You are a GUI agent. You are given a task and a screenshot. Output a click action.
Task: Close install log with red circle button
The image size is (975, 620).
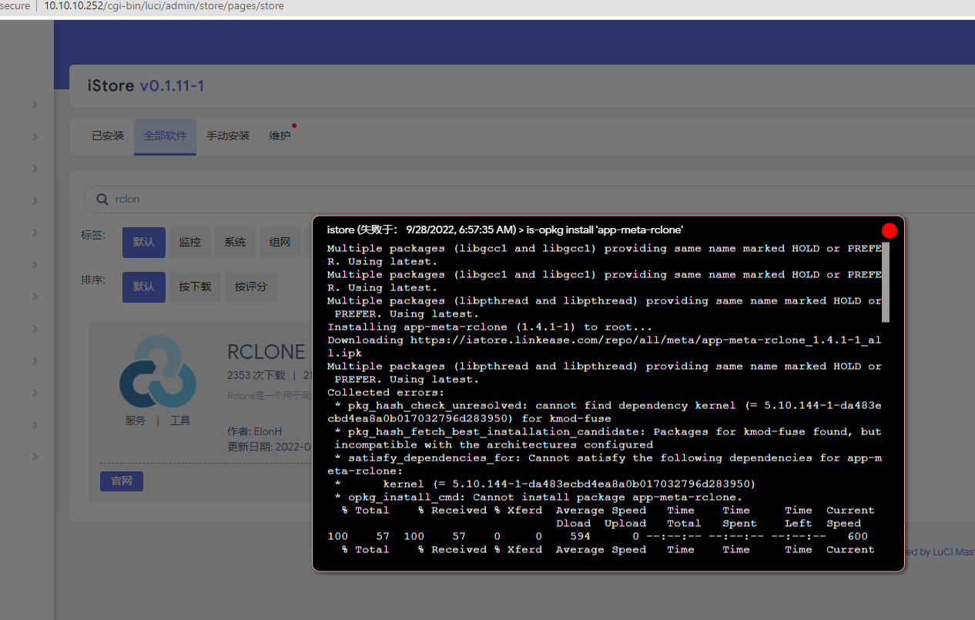890,230
